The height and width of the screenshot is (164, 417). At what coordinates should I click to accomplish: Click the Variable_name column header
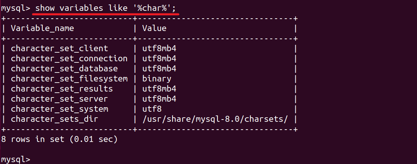pos(42,28)
